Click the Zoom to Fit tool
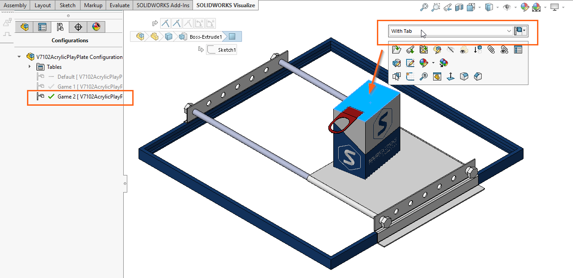The width and height of the screenshot is (573, 278). coord(425,7)
